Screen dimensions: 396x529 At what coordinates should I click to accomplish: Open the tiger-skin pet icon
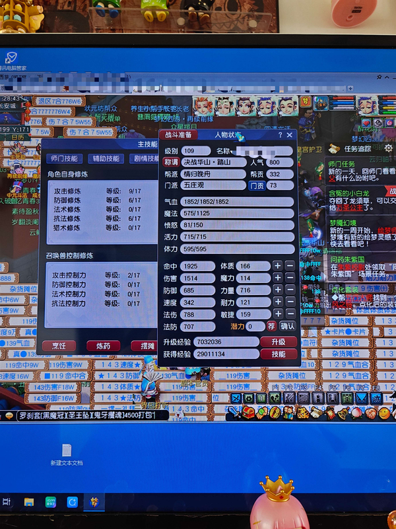[303, 412]
